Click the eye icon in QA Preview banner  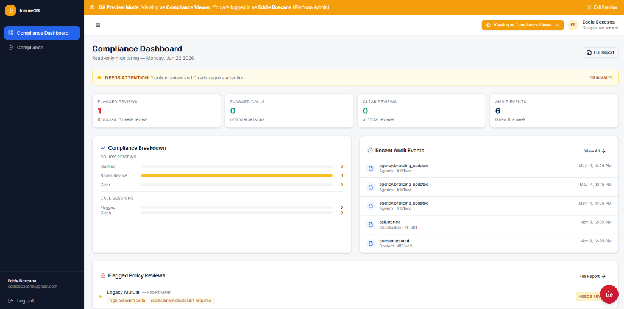(x=92, y=7)
